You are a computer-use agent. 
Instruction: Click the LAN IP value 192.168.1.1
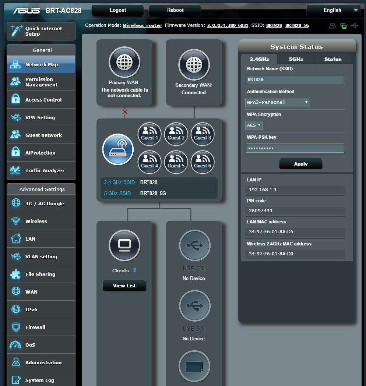pyautogui.click(x=263, y=190)
